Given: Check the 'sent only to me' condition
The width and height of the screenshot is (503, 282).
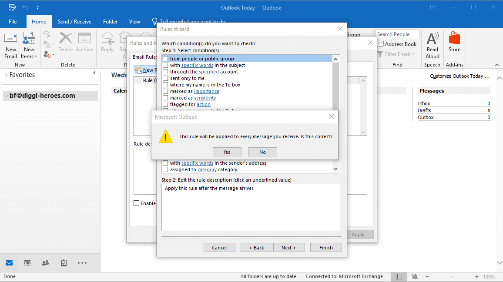Looking at the screenshot, I should (x=165, y=78).
